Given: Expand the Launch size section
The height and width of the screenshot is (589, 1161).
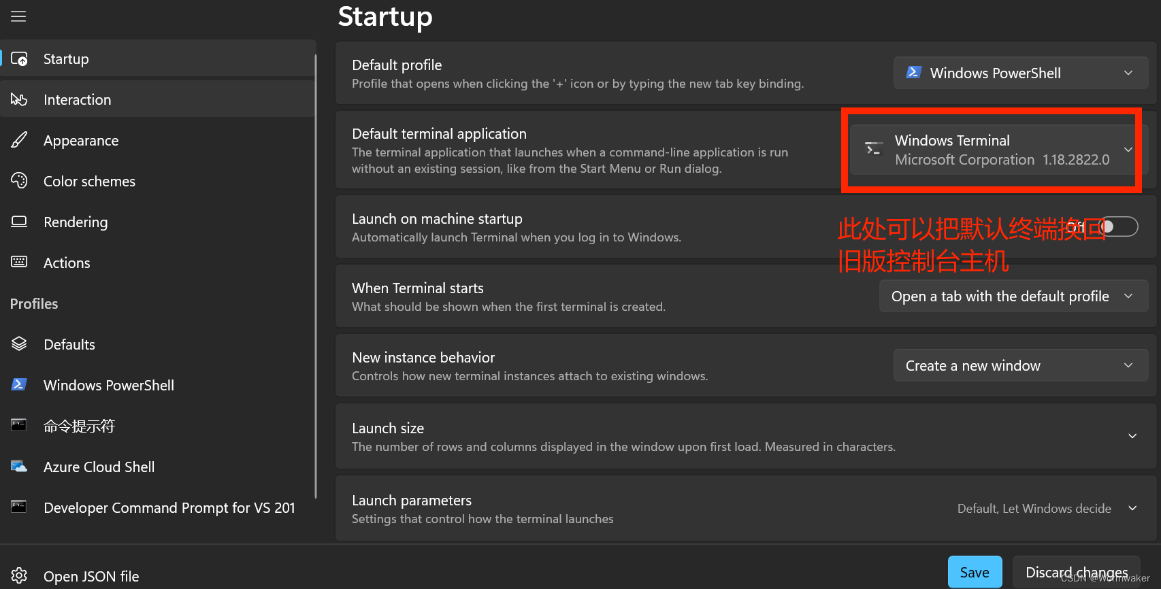Looking at the screenshot, I should click(746, 437).
